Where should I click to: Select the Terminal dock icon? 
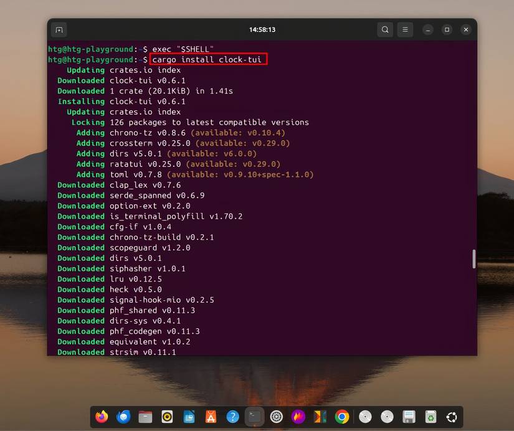tap(255, 417)
